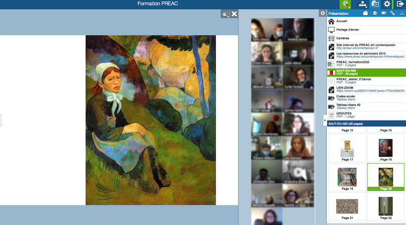The image size is (406, 225).
Task: Select the Page 22 thumbnail
Action: (x=386, y=206)
